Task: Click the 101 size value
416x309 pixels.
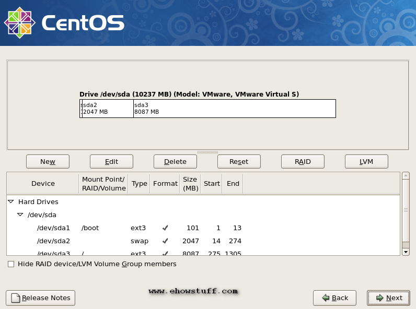Action: (193, 228)
